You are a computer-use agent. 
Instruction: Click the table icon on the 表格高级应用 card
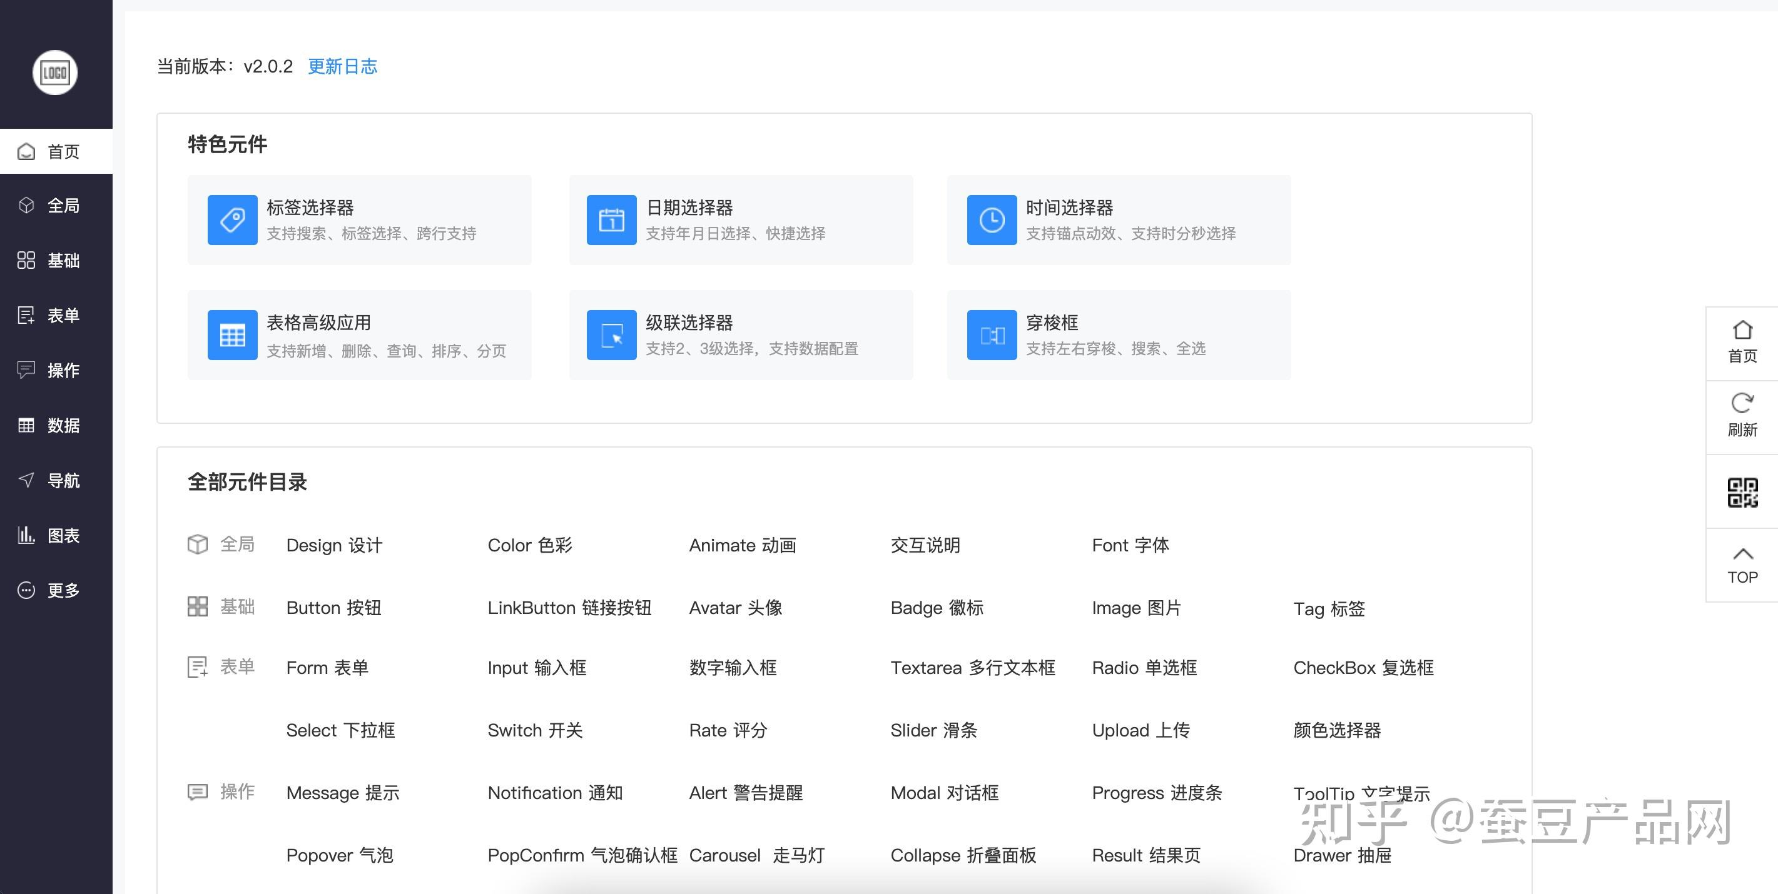(x=232, y=334)
